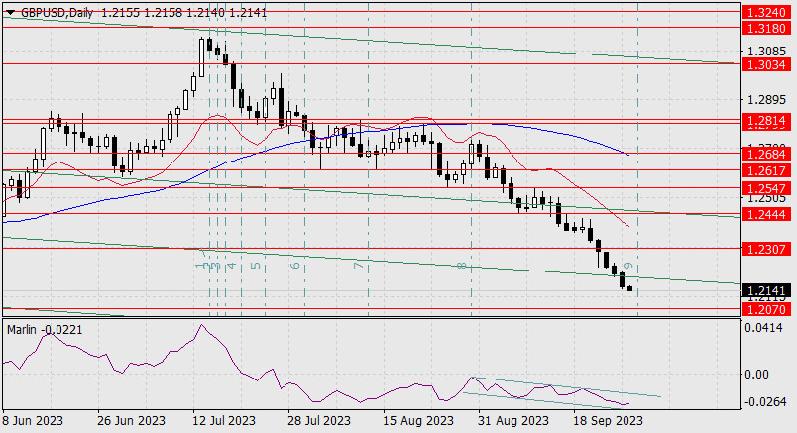Click the Marlin 0.00 zero level scale label
Image resolution: width=797 pixels, height=433 pixels.
tap(756, 375)
